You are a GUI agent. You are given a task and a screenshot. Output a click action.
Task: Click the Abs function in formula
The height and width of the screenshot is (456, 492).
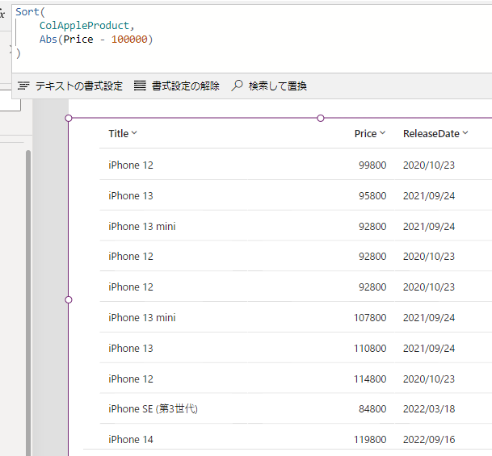48,40
